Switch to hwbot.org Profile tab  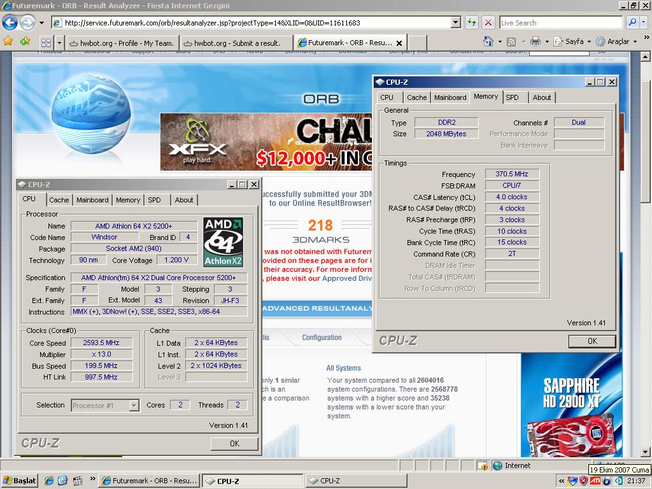click(122, 43)
